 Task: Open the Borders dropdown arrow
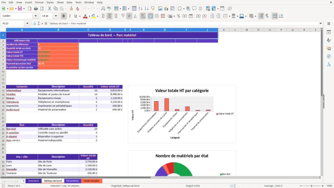pyautogui.click(x=229, y=16)
